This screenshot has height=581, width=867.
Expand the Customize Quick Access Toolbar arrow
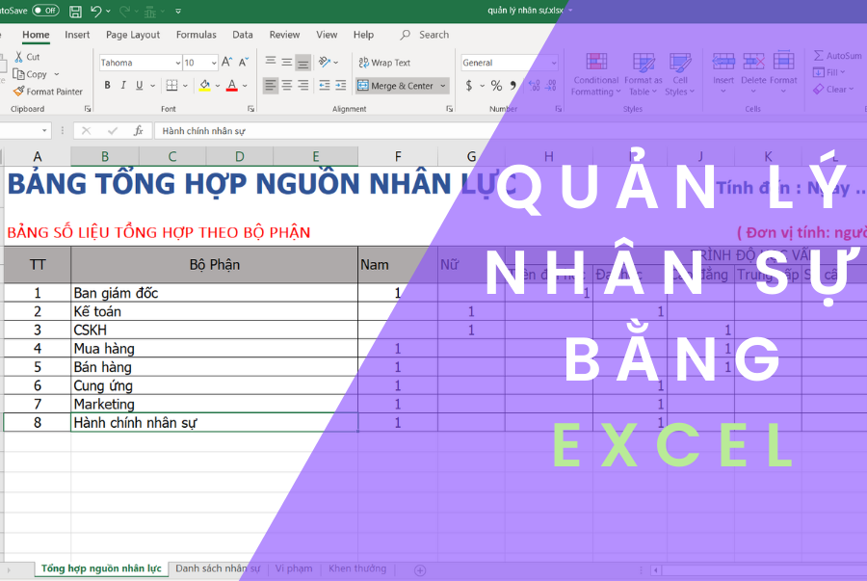tap(178, 11)
